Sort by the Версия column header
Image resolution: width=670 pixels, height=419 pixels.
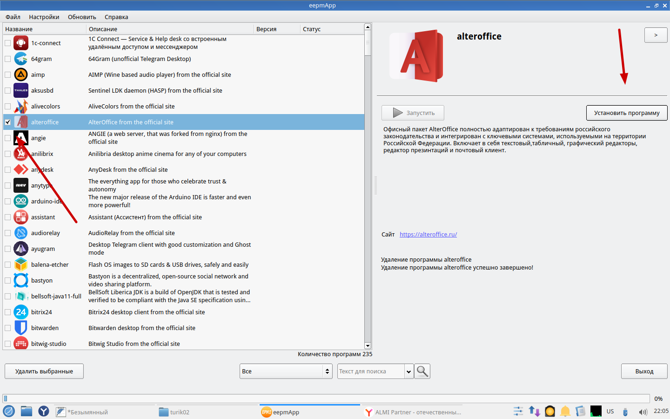pos(277,29)
